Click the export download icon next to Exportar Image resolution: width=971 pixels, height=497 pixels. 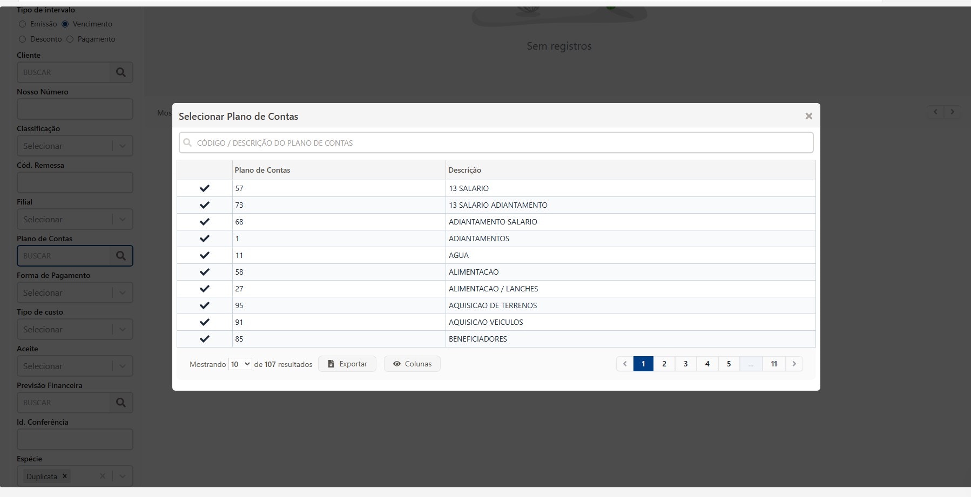point(331,364)
